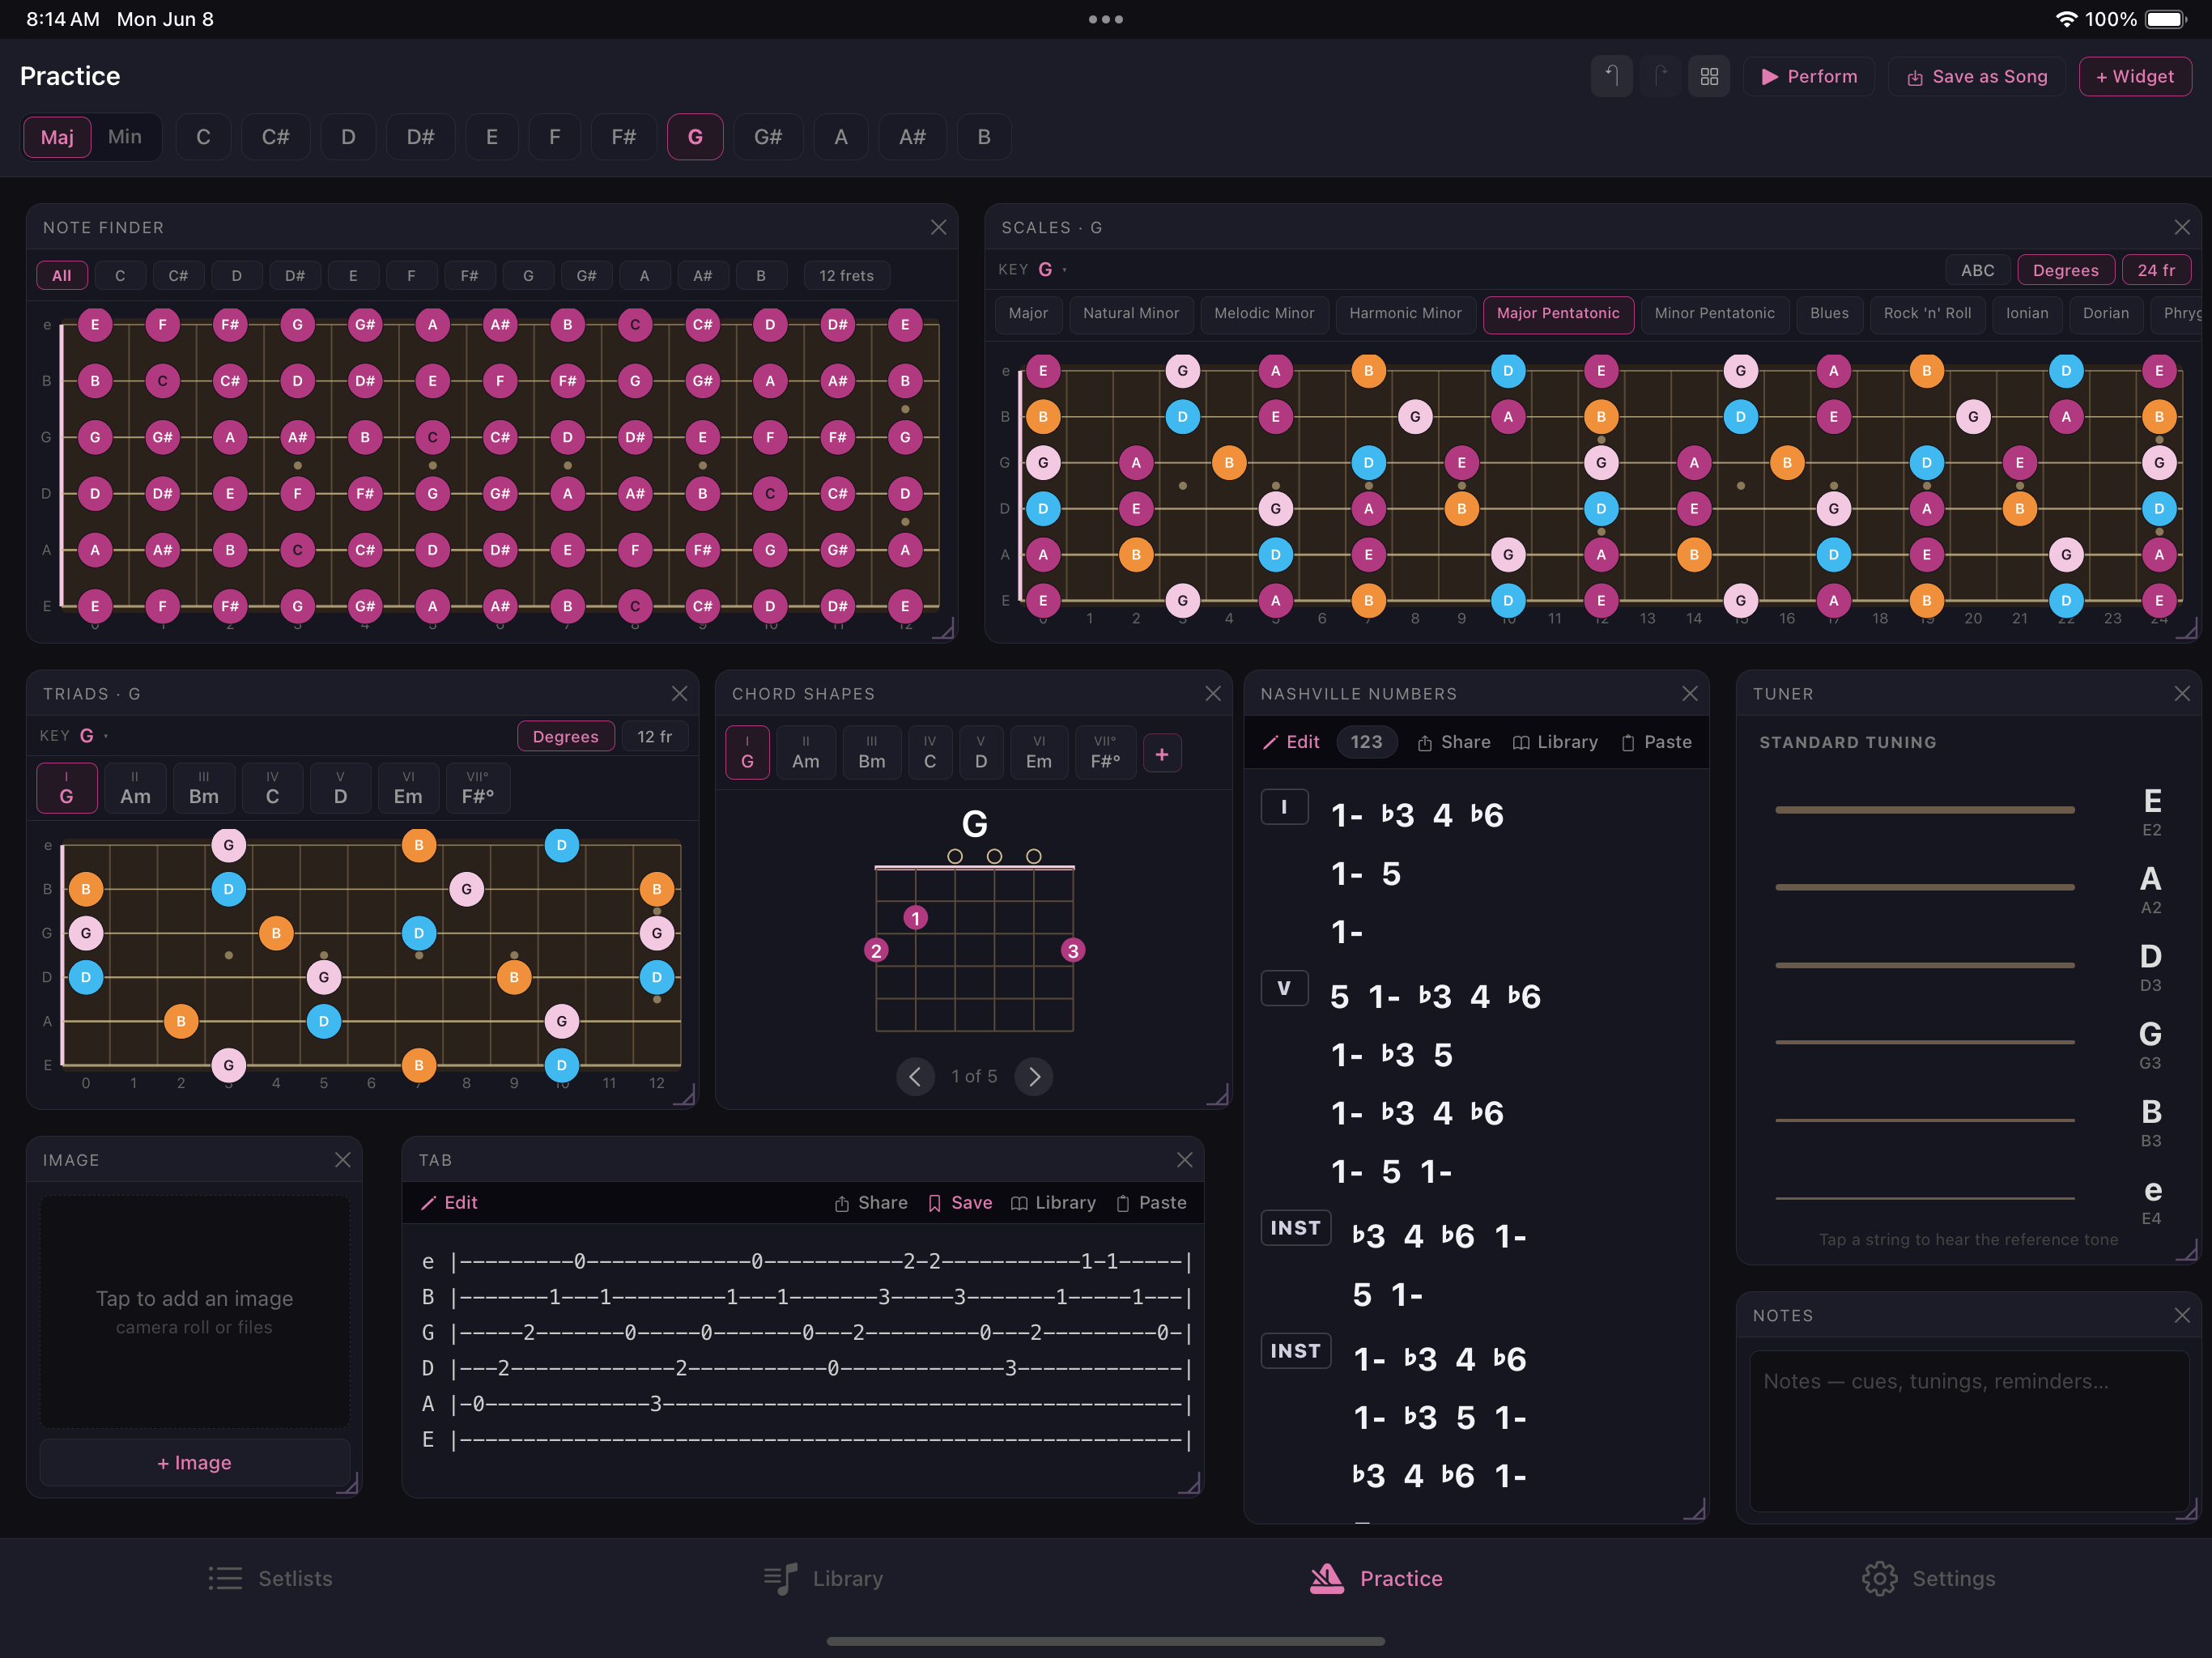Screen dimensions: 2212x1658
Task: Select Am triad in Triads widget
Action: [135, 788]
